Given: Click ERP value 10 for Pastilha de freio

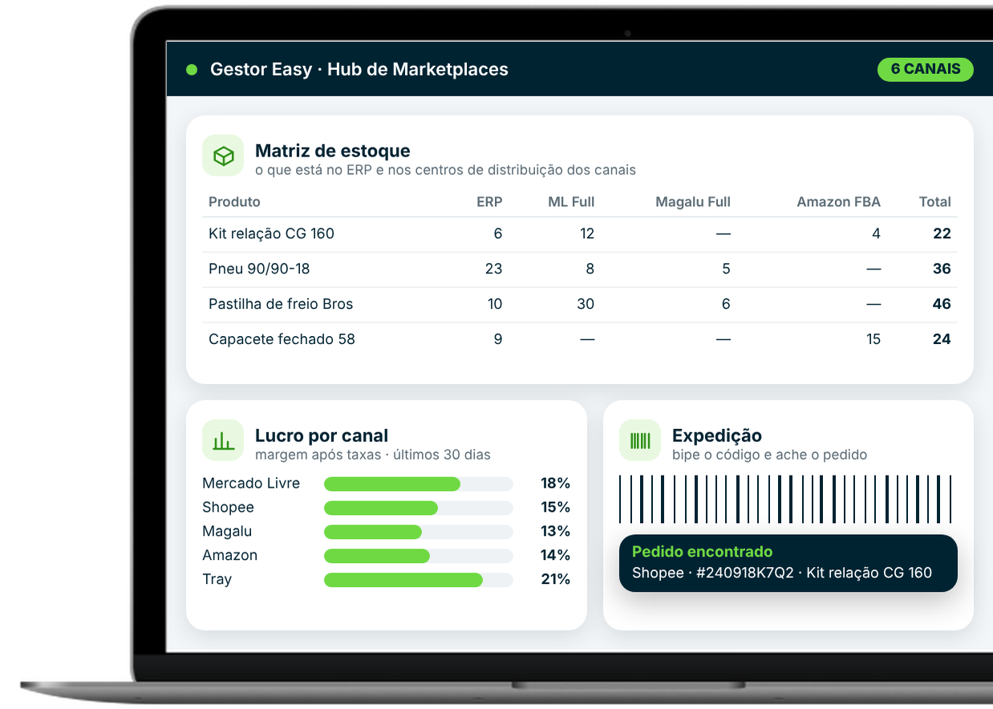Looking at the screenshot, I should [495, 305].
